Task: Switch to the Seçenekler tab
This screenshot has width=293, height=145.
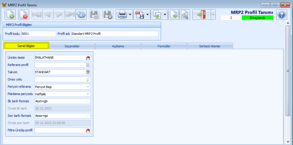Action: tap(72, 46)
